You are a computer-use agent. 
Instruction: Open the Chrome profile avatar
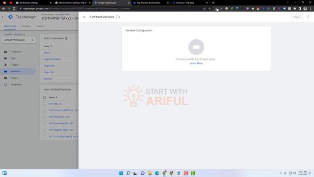pyautogui.click(x=305, y=9)
